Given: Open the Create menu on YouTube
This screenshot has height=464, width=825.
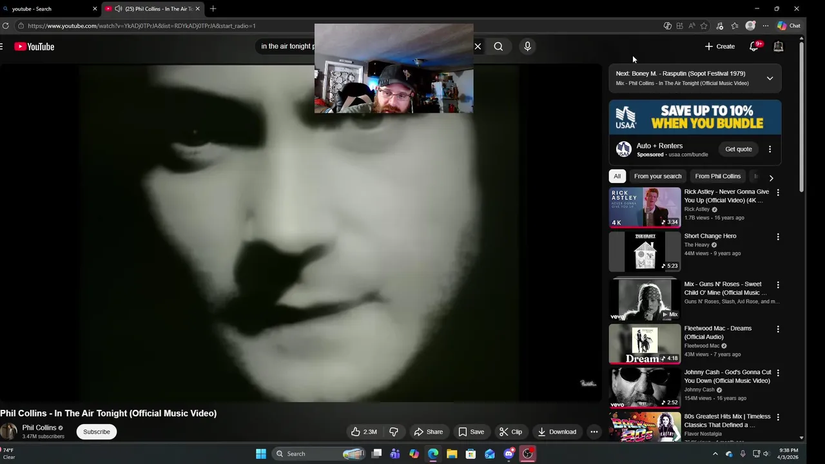Looking at the screenshot, I should pos(720,46).
